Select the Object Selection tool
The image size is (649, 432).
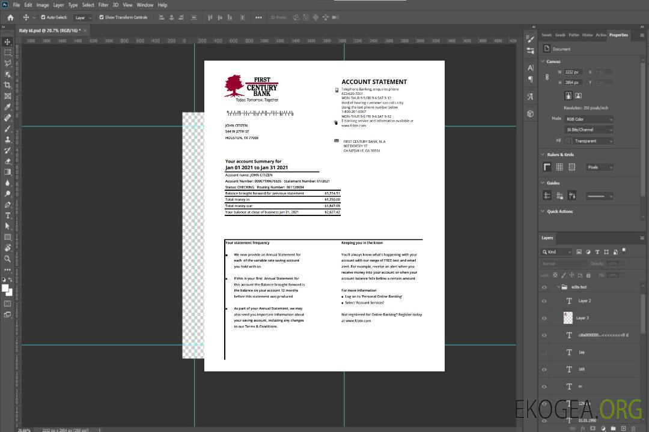point(7,74)
